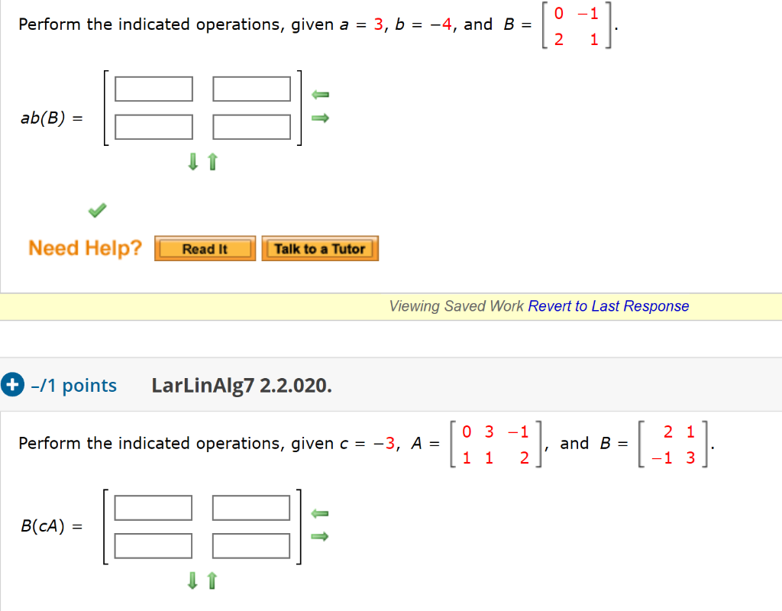Click the green up arrow under the B(cA) matrix
This screenshot has height=611, width=782.
(211, 581)
